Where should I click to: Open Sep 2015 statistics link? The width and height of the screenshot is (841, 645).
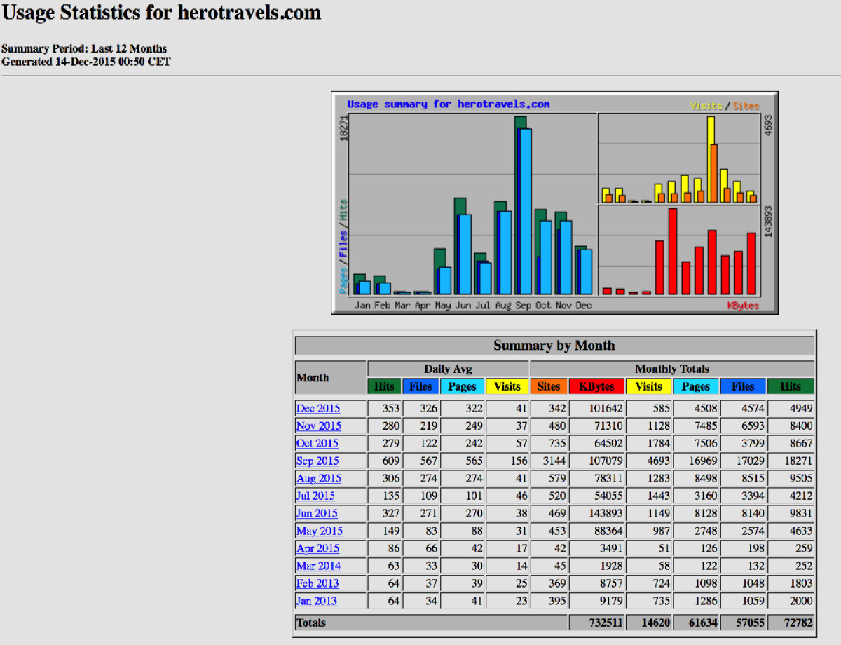point(317,461)
